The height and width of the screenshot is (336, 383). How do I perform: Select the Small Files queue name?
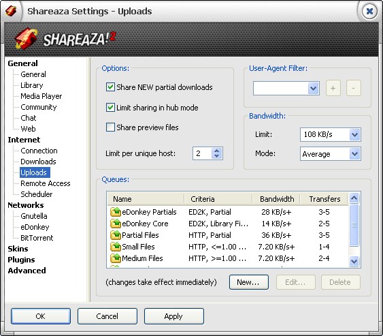138,247
